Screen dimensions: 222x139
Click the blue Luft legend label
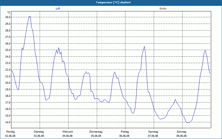click(x=58, y=9)
